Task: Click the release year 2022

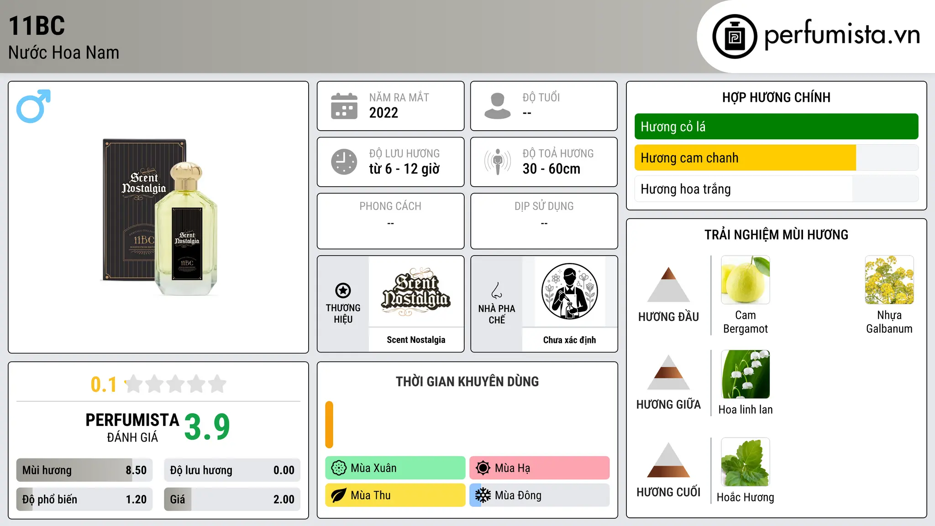Action: coord(383,113)
